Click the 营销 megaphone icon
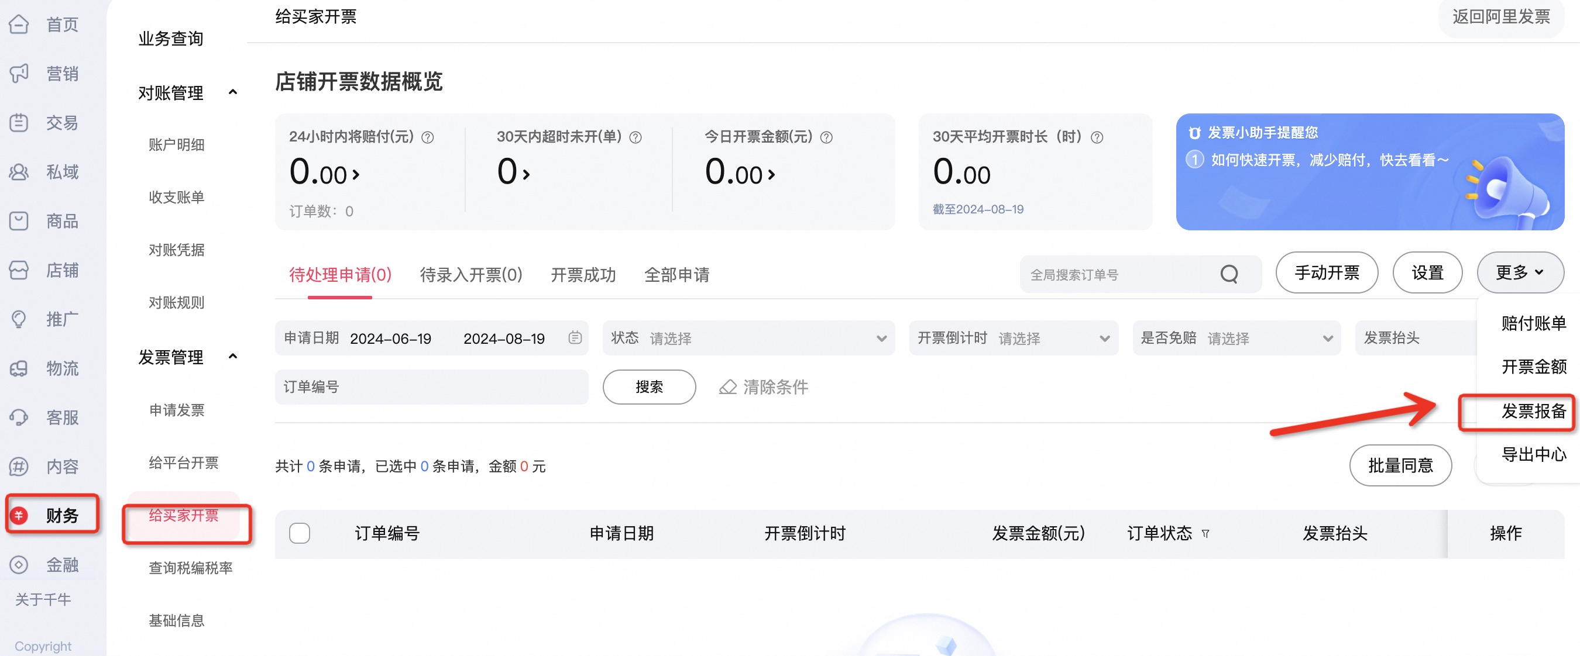This screenshot has width=1580, height=656. coord(19,74)
